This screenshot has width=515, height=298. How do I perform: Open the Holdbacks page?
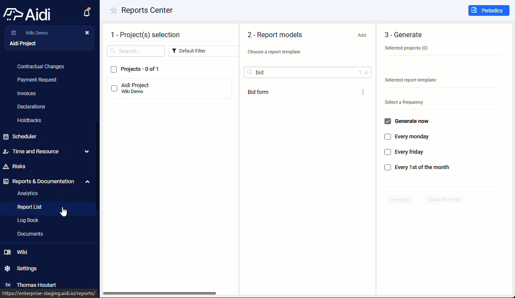[29, 120]
